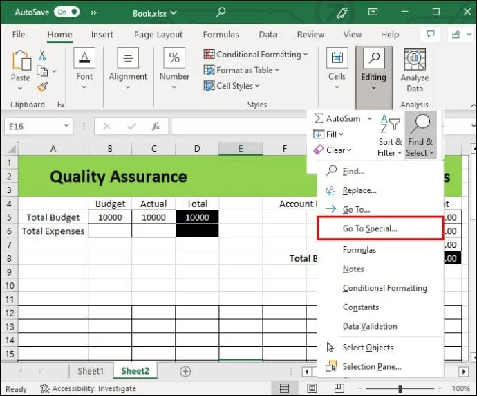Click the Paste clipboard icon
Screen dimensions: 477x396
(21, 61)
